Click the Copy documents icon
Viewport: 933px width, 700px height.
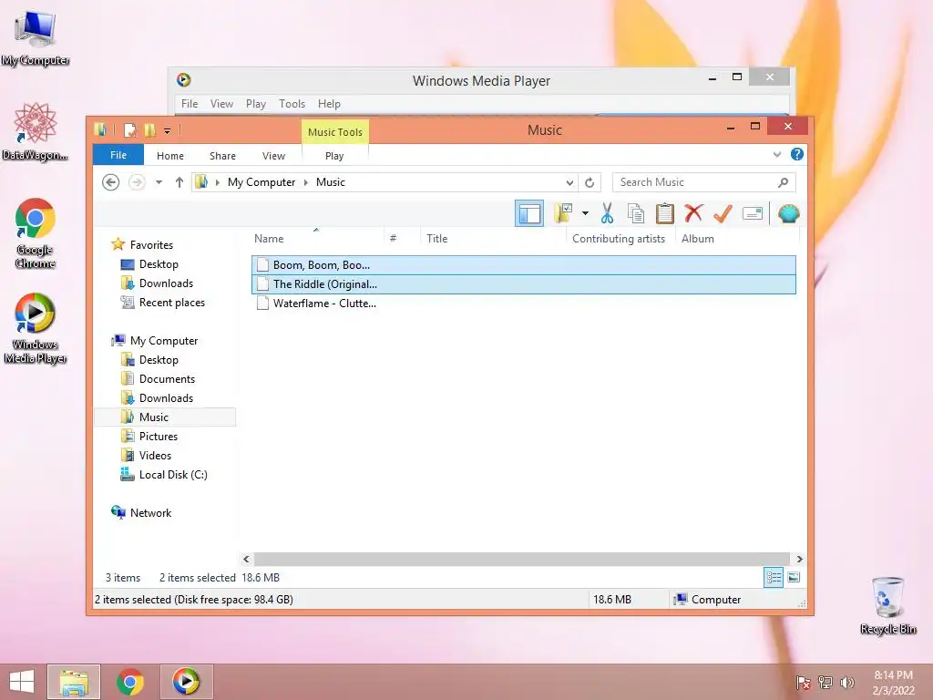(x=635, y=213)
